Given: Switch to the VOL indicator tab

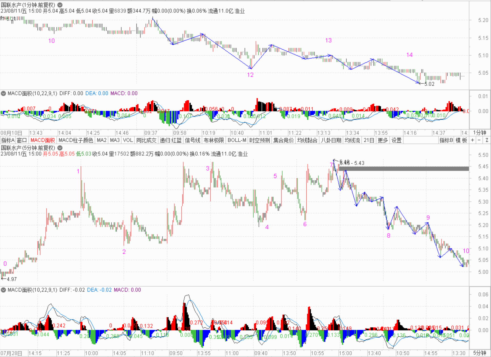Looking at the screenshot, I should point(128,140).
